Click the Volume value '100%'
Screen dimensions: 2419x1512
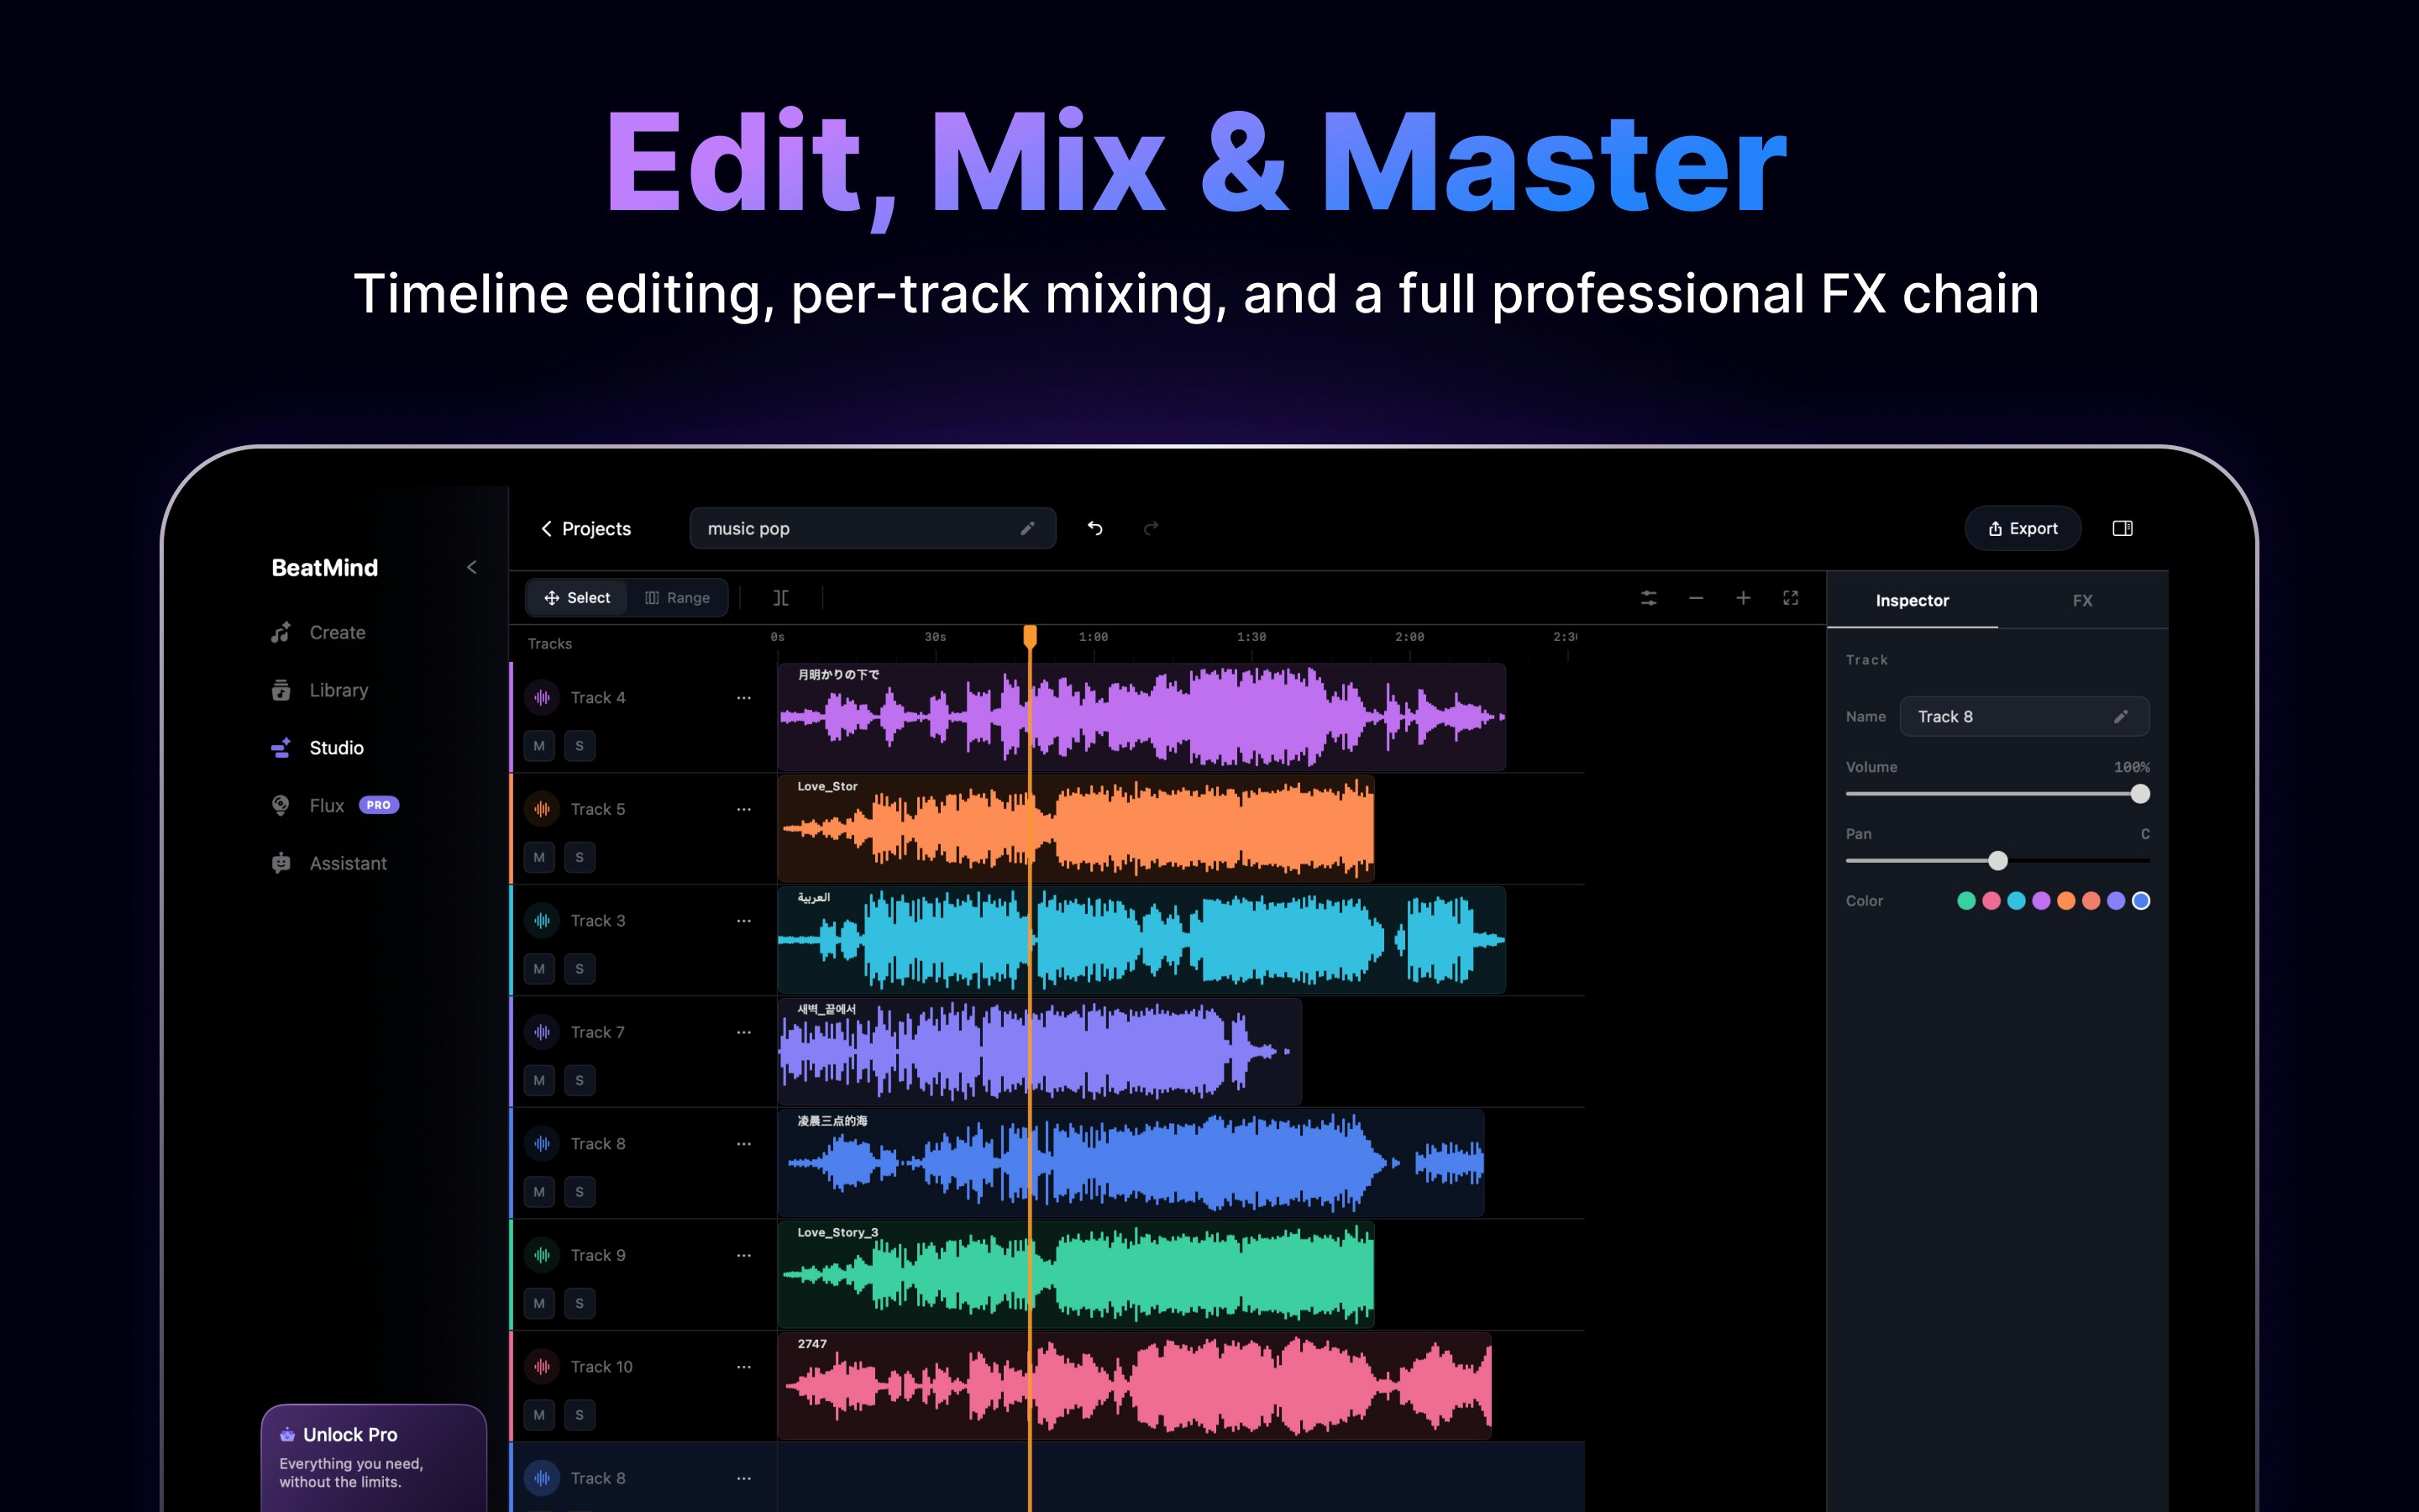point(2131,767)
